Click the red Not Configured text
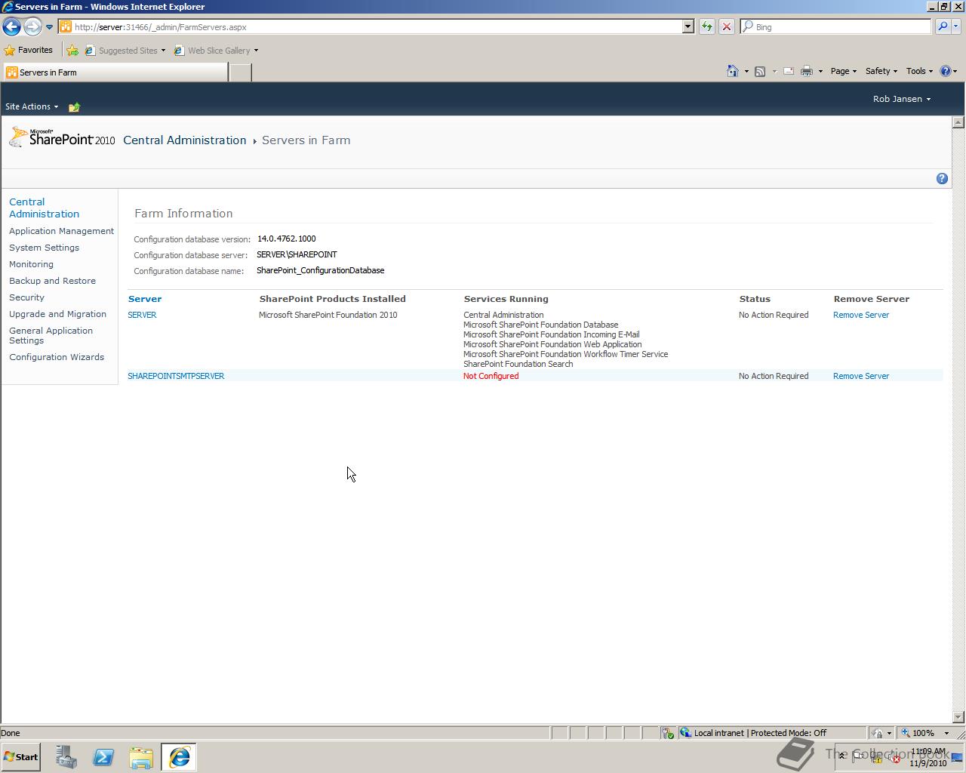This screenshot has width=966, height=773. [491, 376]
